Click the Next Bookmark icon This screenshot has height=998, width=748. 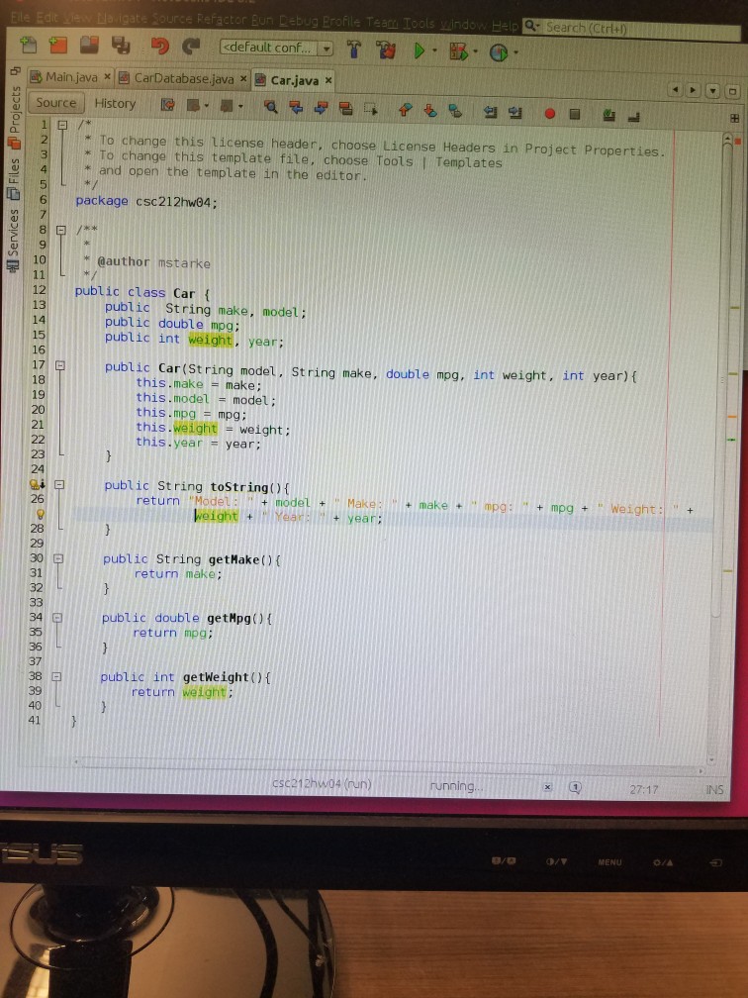430,111
